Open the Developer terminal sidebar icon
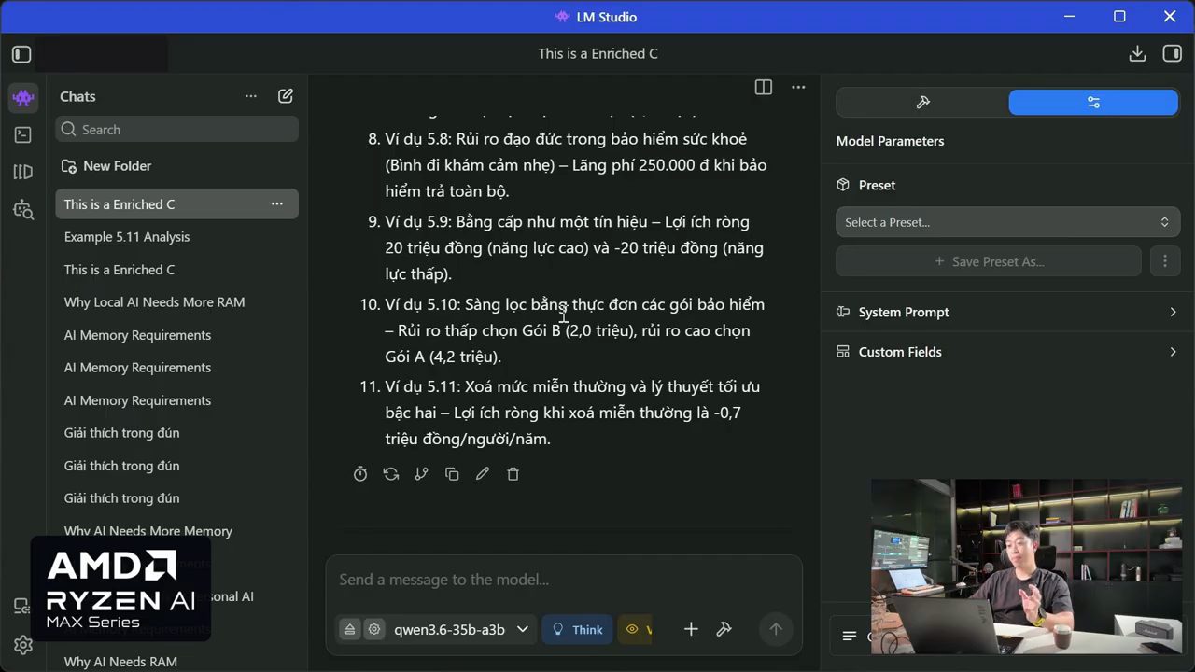The width and height of the screenshot is (1195, 672). click(x=23, y=134)
